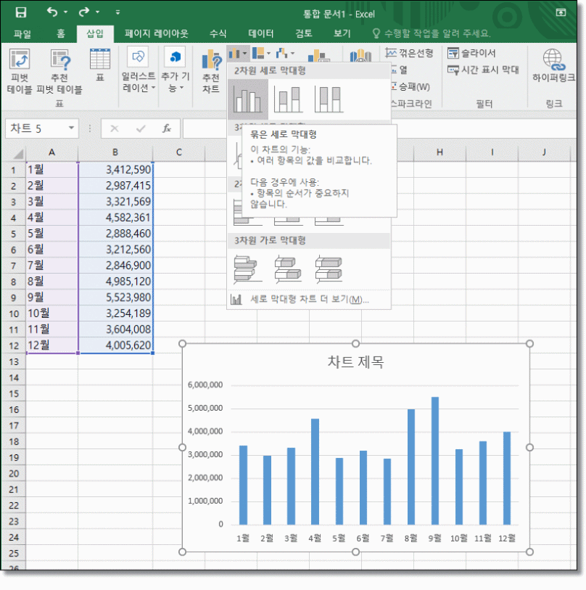
Task: Click cell with value 5,523,980
Action: (x=115, y=298)
